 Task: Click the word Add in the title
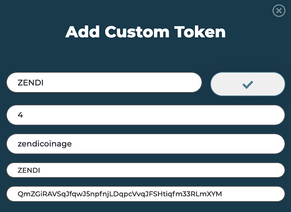pyautogui.click(x=83, y=32)
